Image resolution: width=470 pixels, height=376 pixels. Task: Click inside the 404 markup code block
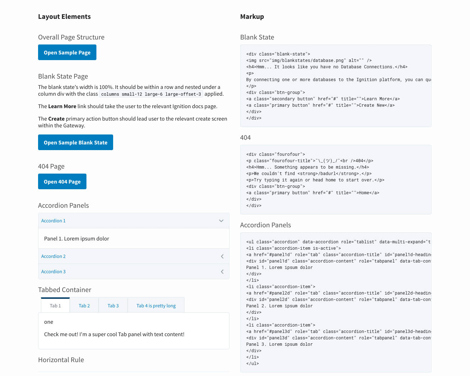coord(336,180)
